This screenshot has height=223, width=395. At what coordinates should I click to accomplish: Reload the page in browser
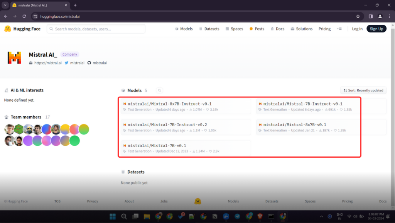24,16
